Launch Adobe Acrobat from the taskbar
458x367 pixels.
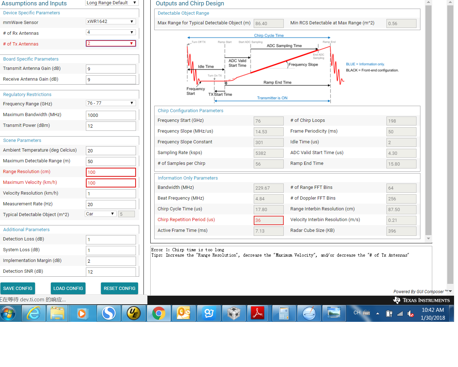(x=258, y=314)
